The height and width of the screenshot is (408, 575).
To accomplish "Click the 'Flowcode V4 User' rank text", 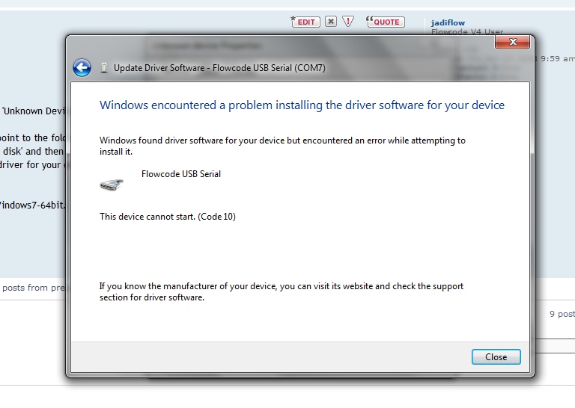I will [x=467, y=32].
